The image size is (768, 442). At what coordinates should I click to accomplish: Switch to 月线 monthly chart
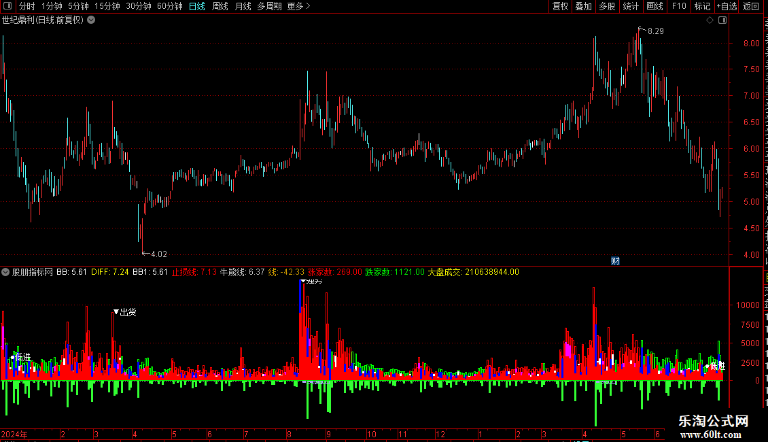click(x=243, y=6)
